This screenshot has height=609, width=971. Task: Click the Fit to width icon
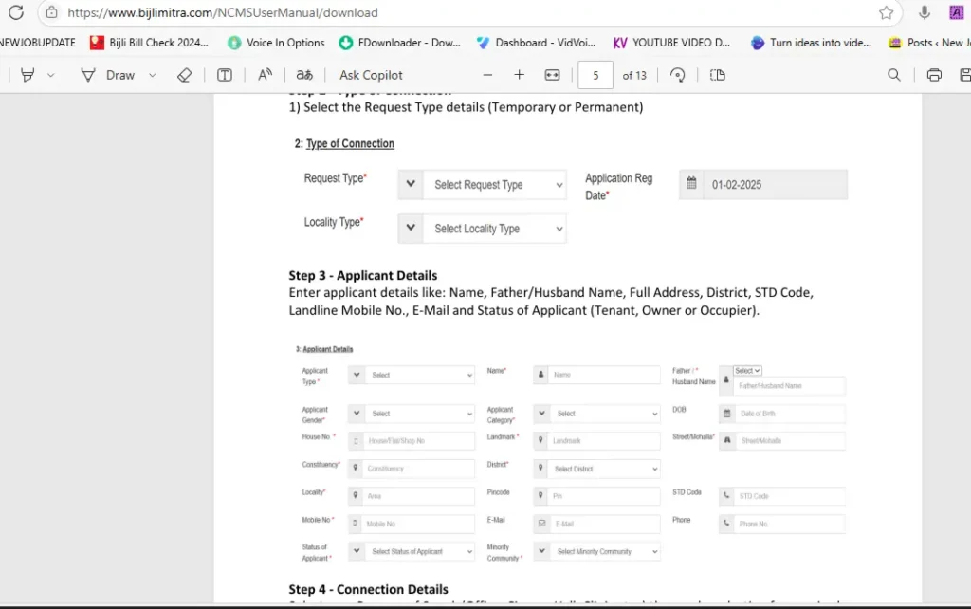[x=553, y=75]
